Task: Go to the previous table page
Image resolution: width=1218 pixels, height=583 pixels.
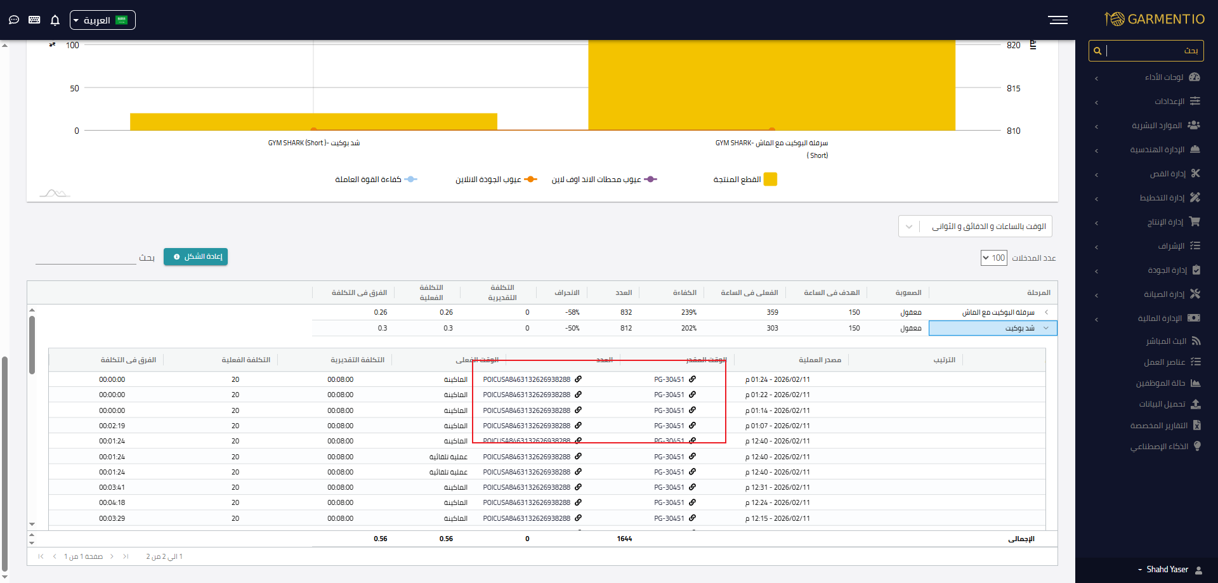Action: 112,556
